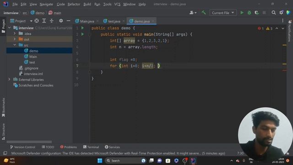Open weather widget showing 34°C
Image resolution: width=293 pixels, height=165 pixels.
coord(10,160)
